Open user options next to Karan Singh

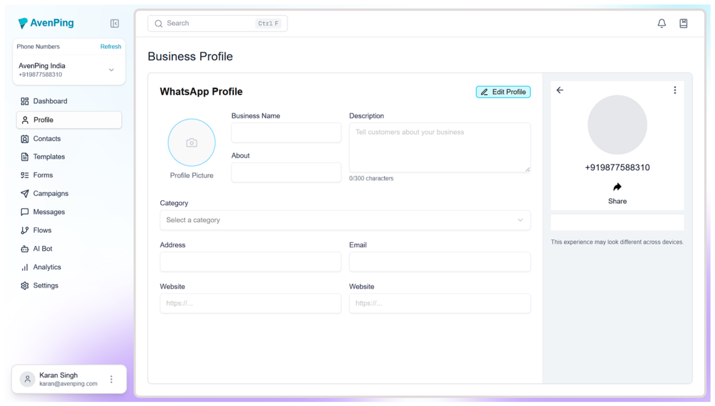coord(111,379)
